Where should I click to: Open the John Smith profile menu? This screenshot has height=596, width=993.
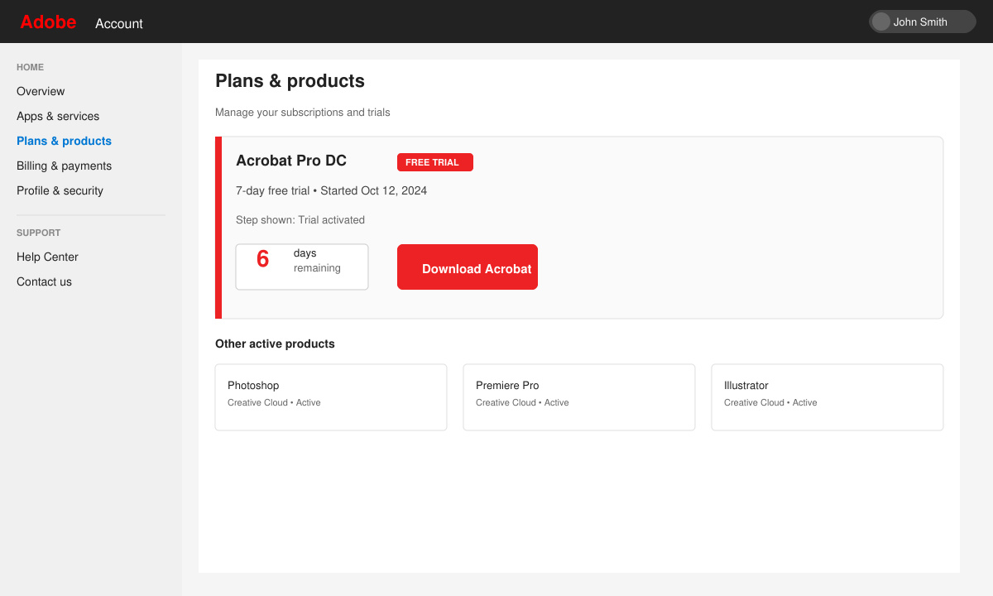923,22
